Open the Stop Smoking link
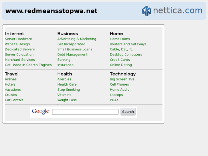208x156 pixels. point(68,90)
